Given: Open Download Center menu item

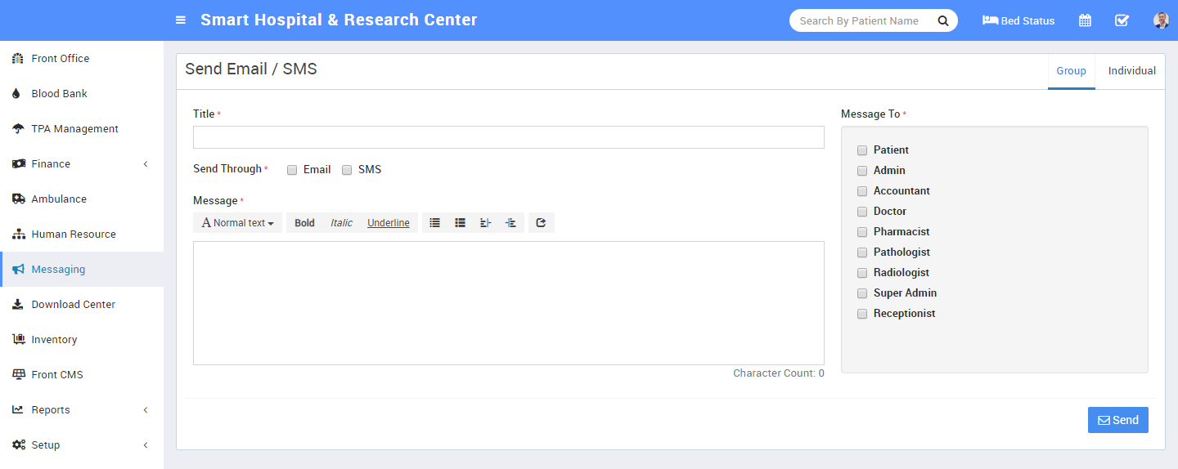Looking at the screenshot, I should [82, 305].
